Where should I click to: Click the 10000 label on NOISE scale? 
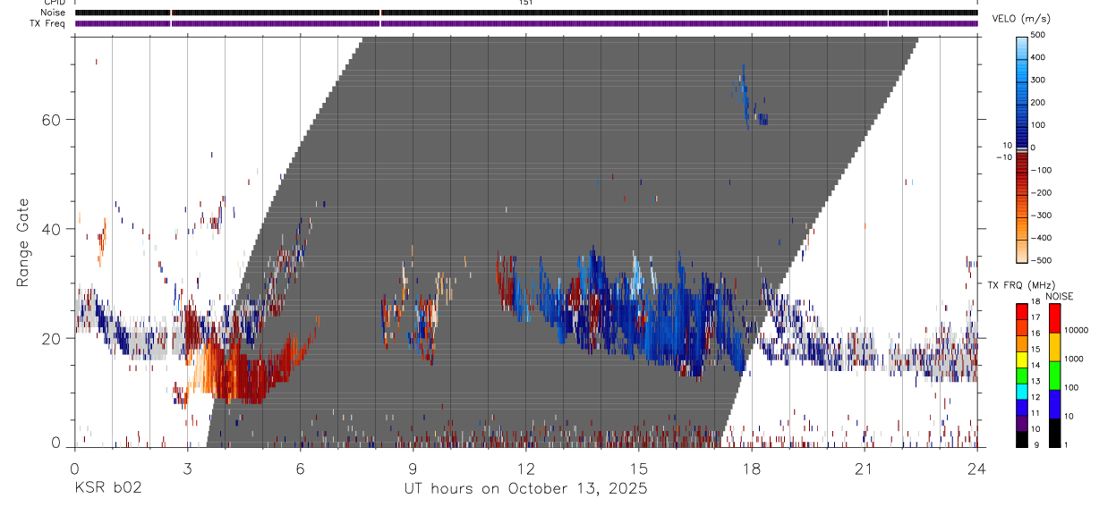click(x=1078, y=330)
